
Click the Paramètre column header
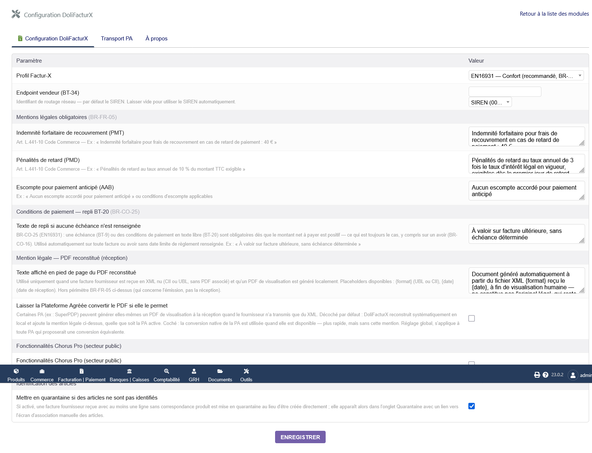click(x=29, y=61)
